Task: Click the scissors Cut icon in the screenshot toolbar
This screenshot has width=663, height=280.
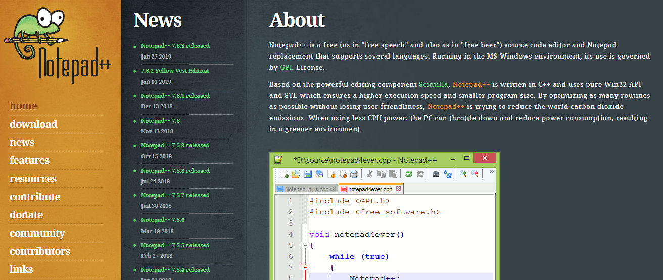Action: click(x=370, y=174)
